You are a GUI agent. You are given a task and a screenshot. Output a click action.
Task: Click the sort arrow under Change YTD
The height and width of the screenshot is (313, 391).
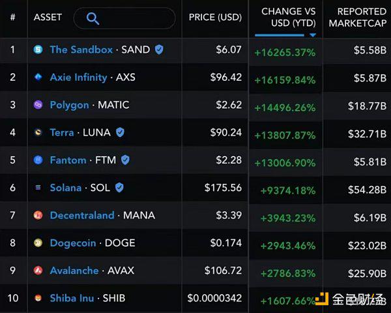pos(313,35)
